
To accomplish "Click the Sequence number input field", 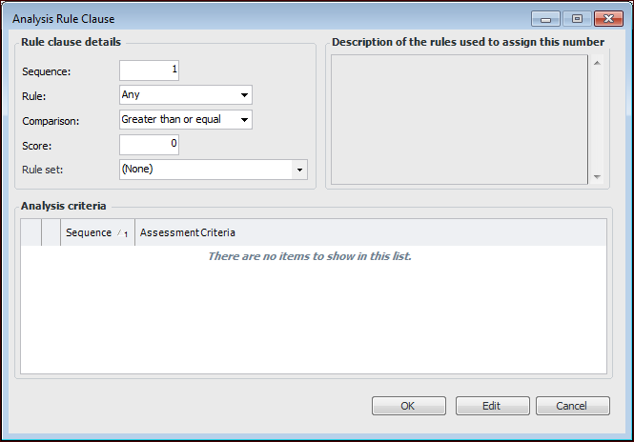I will pos(149,70).
